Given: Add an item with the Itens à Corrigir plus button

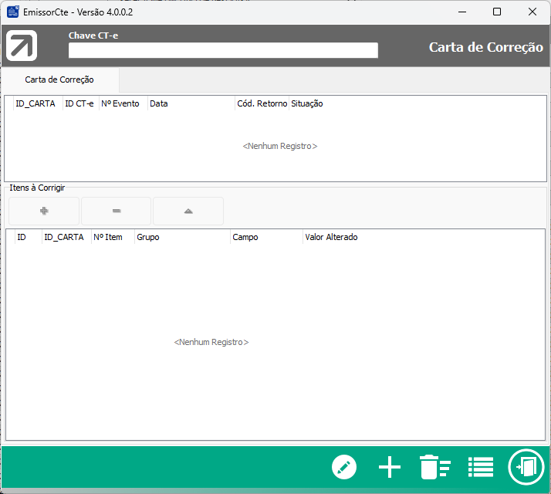Looking at the screenshot, I should (x=44, y=211).
